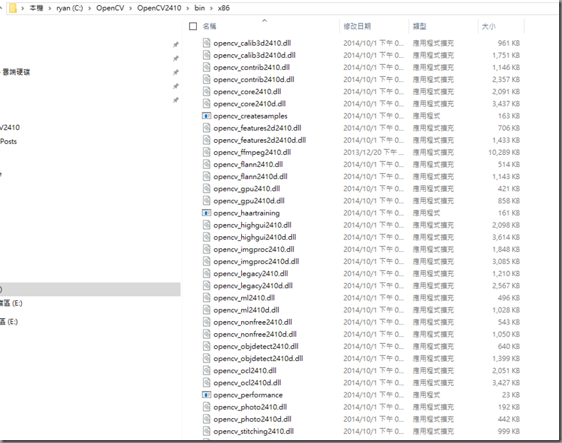Click the opencv_legacy2410.dll file icon
This screenshot has height=443, width=562.
(x=206, y=273)
